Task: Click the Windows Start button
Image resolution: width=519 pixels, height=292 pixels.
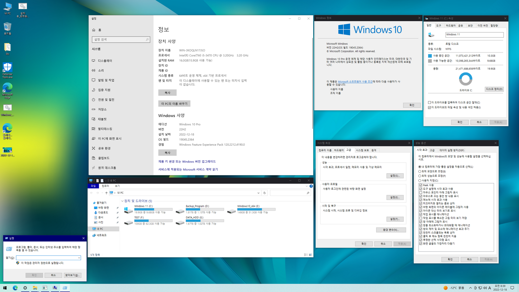Action: [x=5, y=288]
